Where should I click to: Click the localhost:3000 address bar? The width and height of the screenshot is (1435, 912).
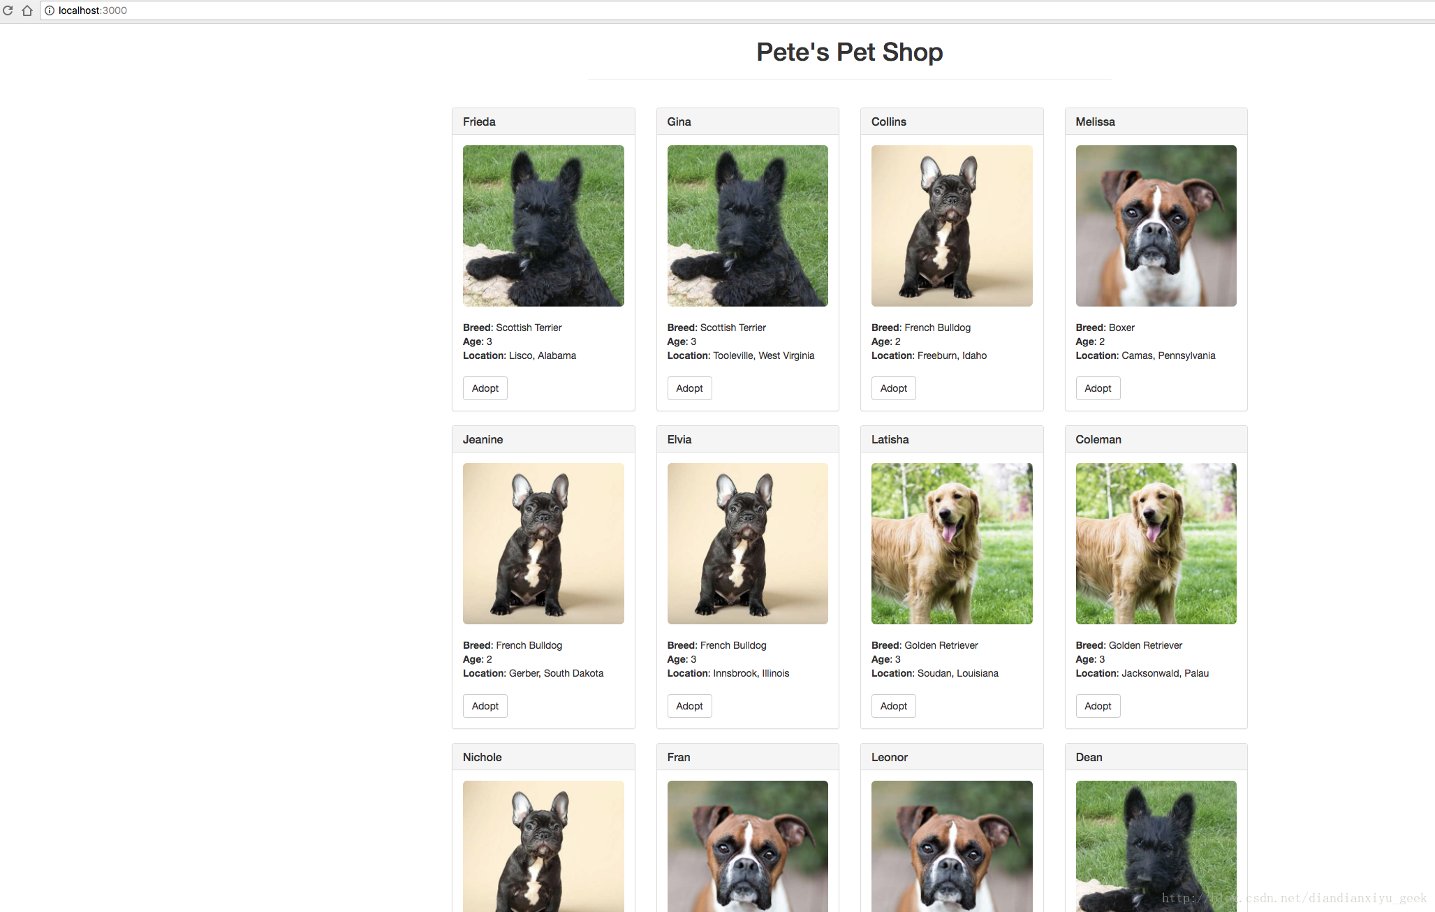coord(419,10)
